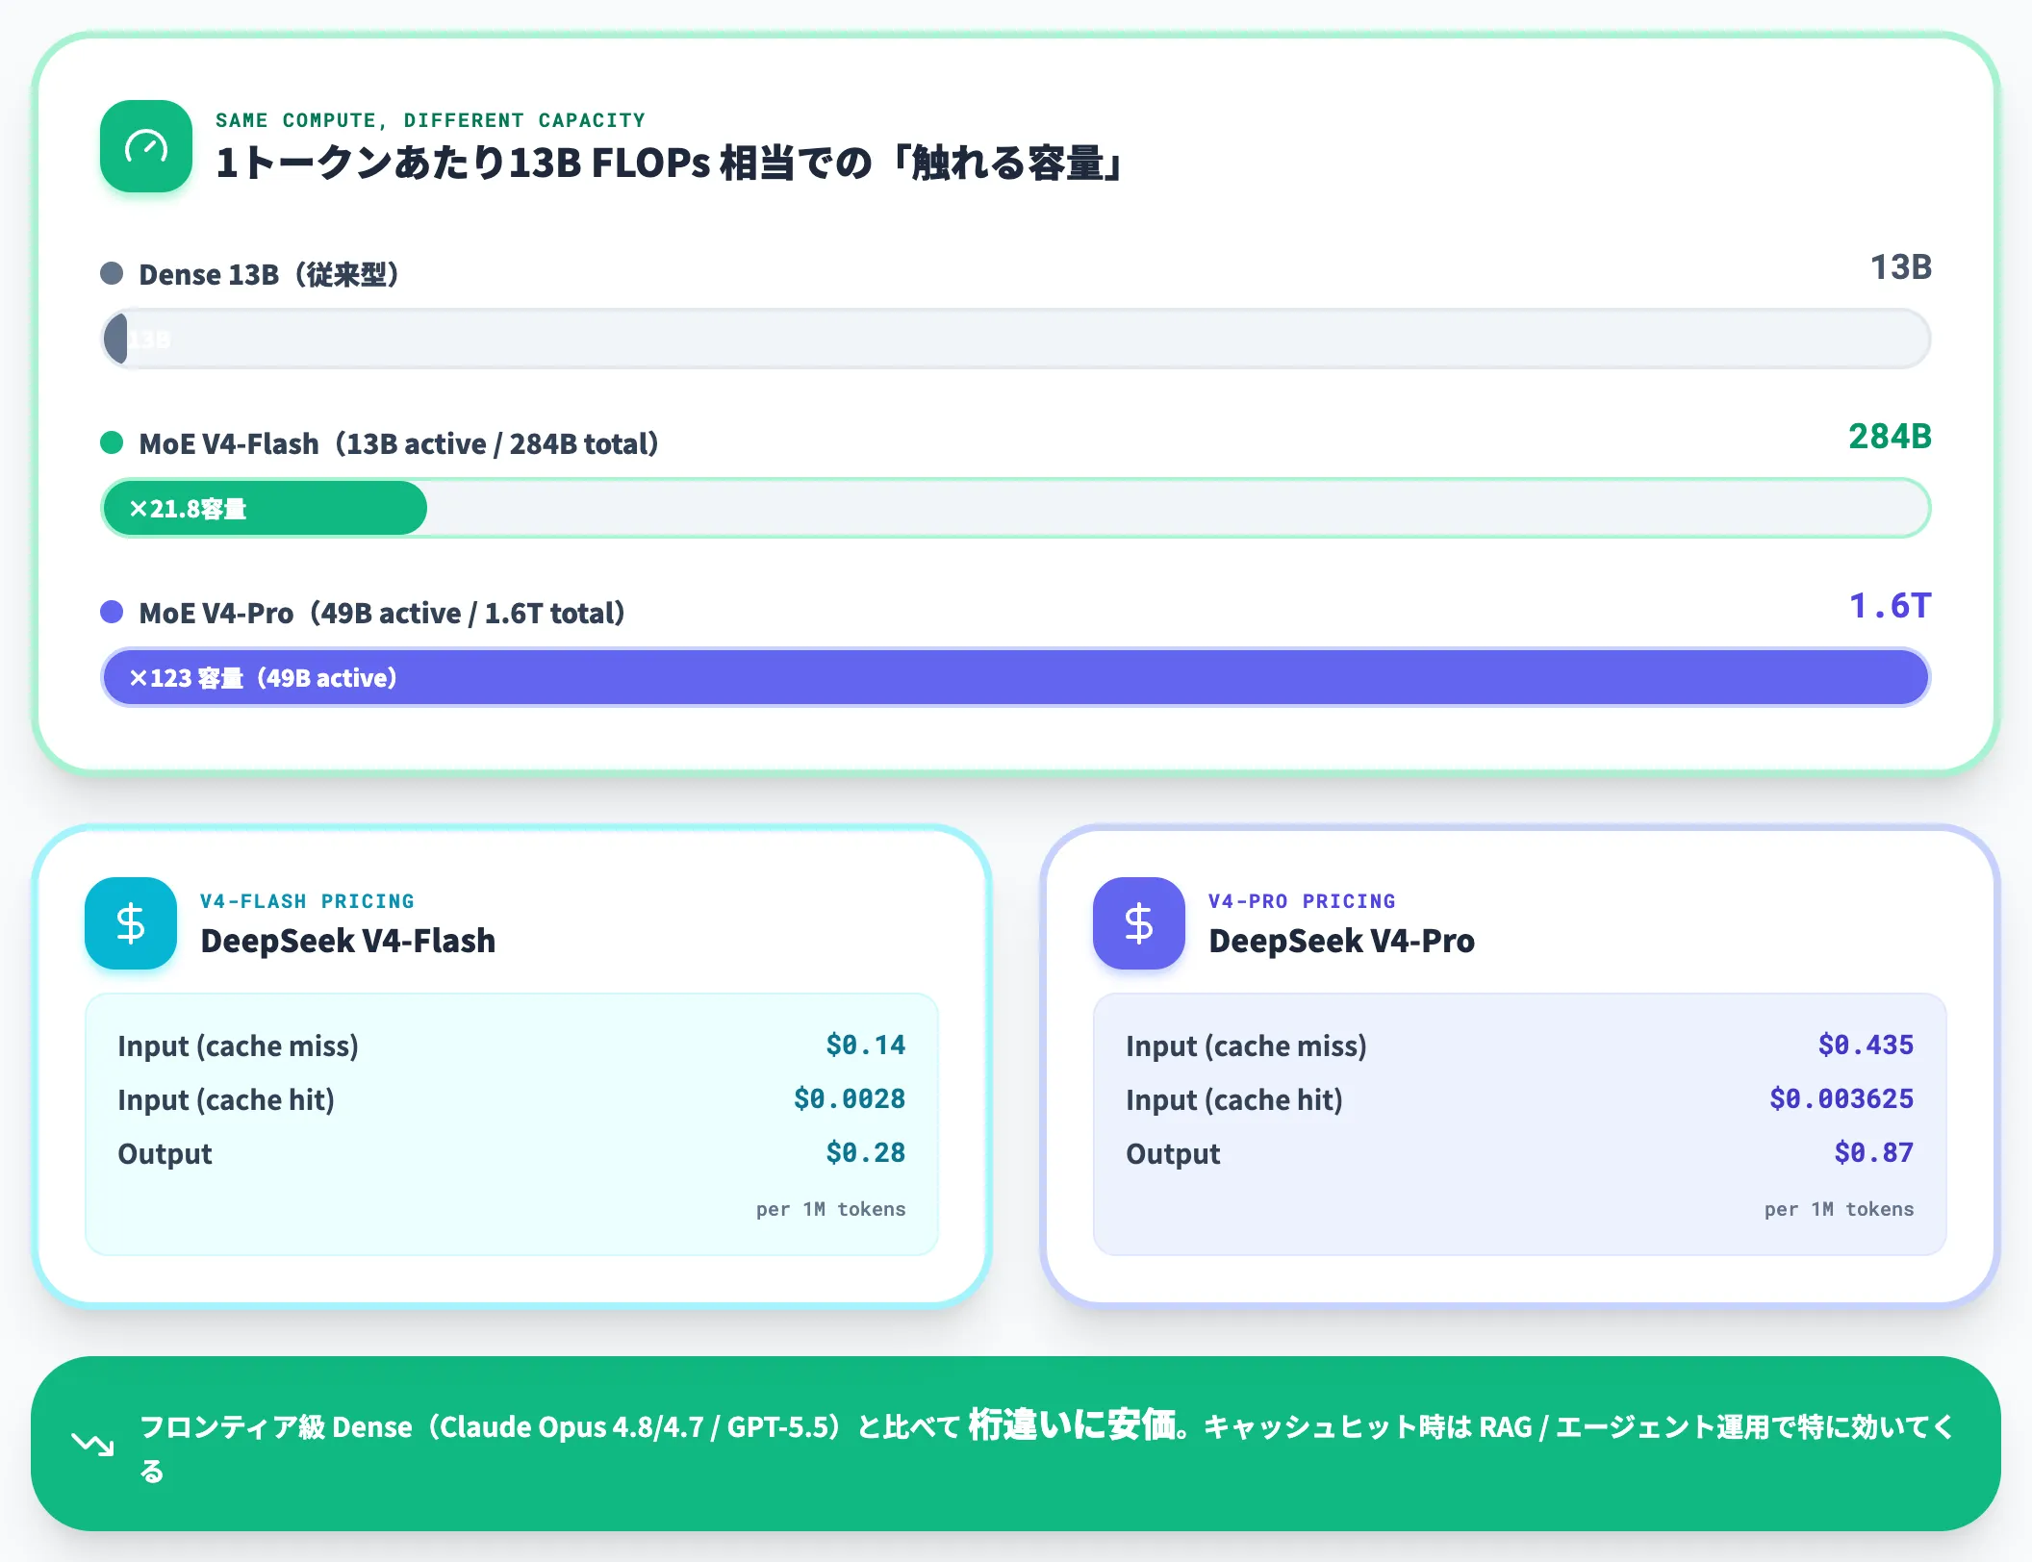Viewport: 2032px width, 1562px height.
Task: Click the green speedometer gauge icon
Action: (146, 146)
